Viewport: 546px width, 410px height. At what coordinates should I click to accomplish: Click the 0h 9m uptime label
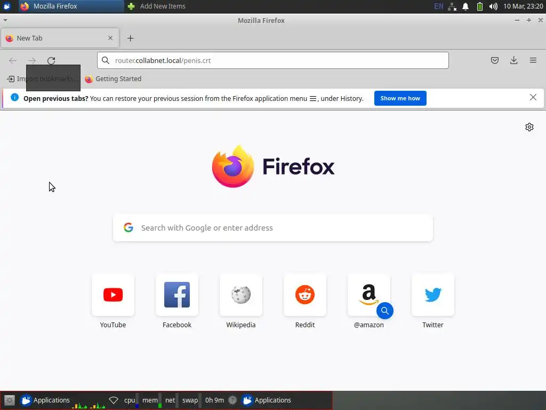point(214,400)
